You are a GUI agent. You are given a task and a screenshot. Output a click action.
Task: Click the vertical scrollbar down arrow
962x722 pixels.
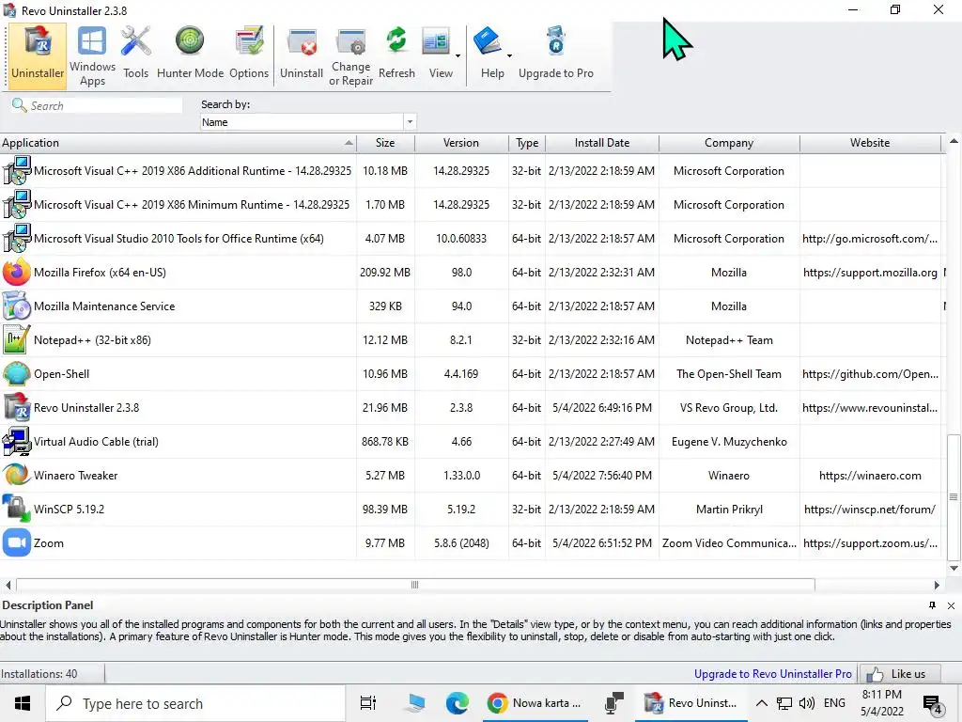tap(954, 568)
